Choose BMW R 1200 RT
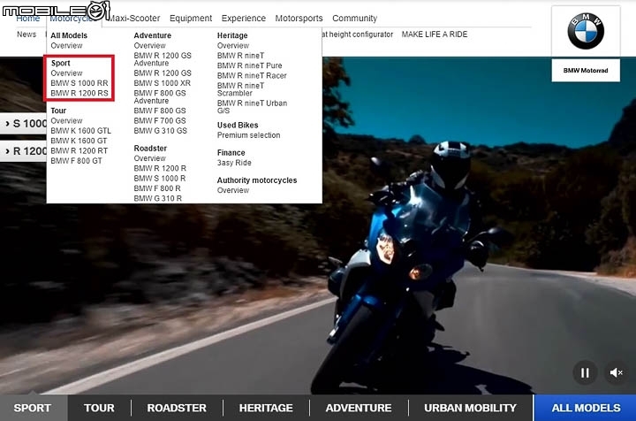 pyautogui.click(x=79, y=150)
